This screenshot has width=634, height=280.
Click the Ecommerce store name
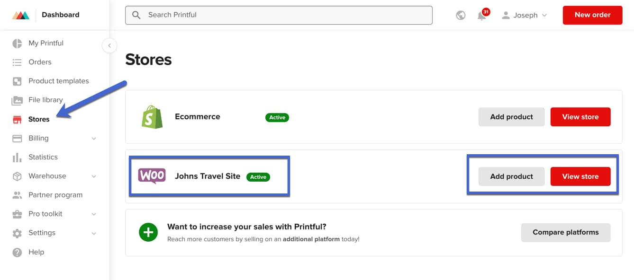198,117
